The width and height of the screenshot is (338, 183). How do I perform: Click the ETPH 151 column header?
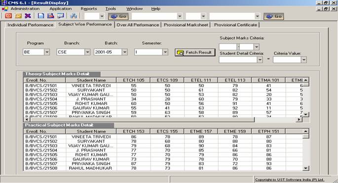(268, 131)
